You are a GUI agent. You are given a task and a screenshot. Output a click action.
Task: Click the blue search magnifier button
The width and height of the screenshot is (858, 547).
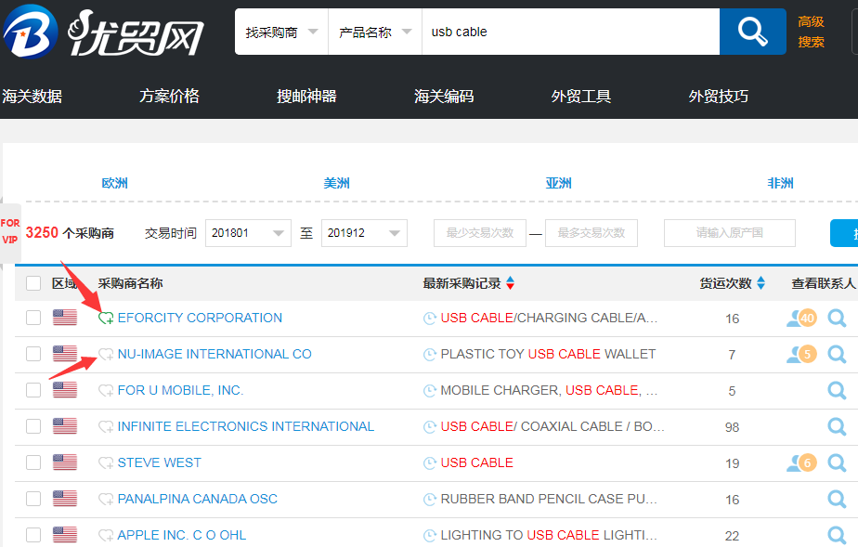click(x=752, y=32)
